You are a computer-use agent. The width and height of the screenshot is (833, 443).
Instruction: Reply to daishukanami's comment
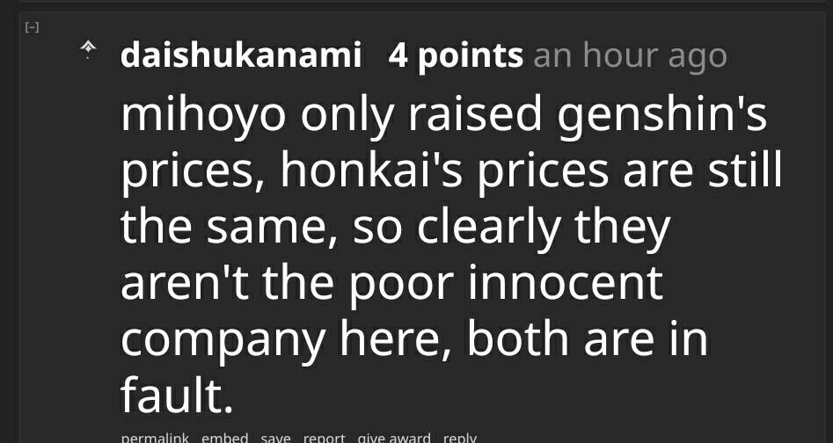(x=459, y=437)
